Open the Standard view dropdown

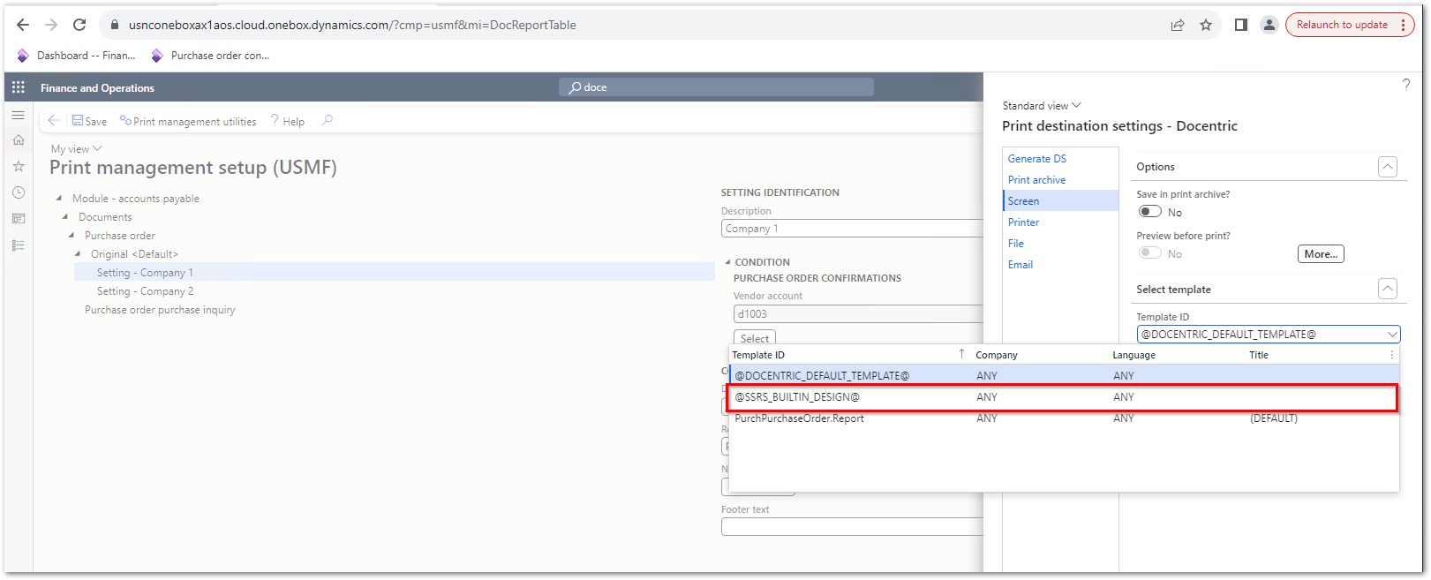pos(1042,105)
